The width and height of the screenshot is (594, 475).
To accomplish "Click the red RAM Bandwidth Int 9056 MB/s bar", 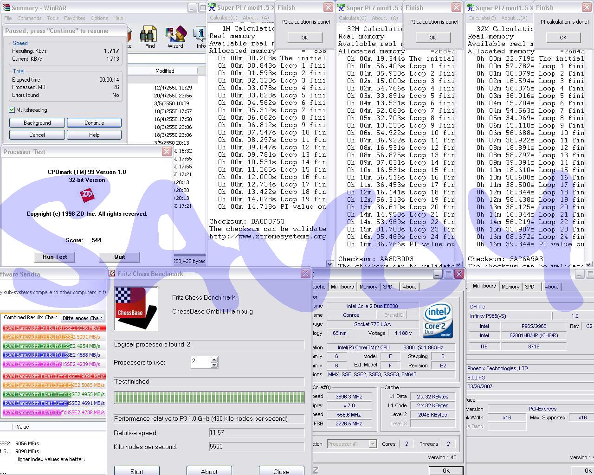I will (x=54, y=328).
